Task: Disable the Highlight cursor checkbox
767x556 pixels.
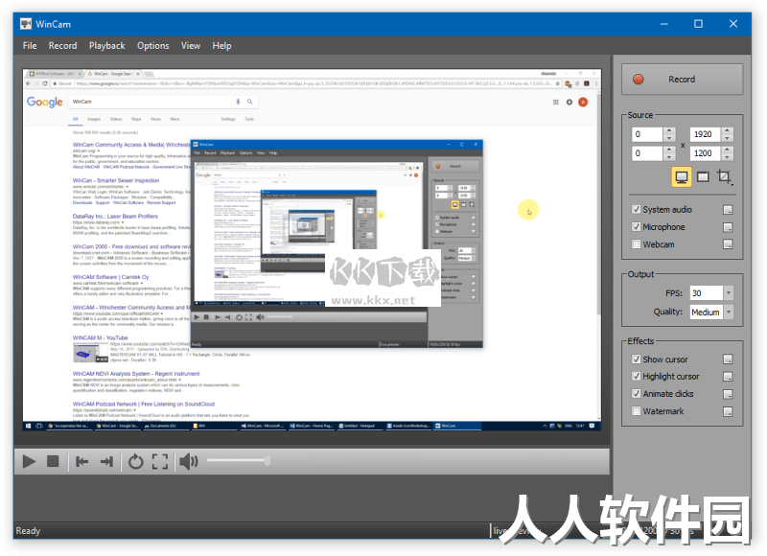Action: click(x=636, y=376)
